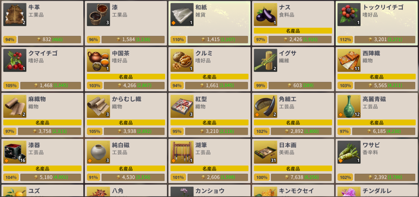The image size is (419, 197).
Task: Select the ワサビ wasabi root icon
Action: pos(349,152)
